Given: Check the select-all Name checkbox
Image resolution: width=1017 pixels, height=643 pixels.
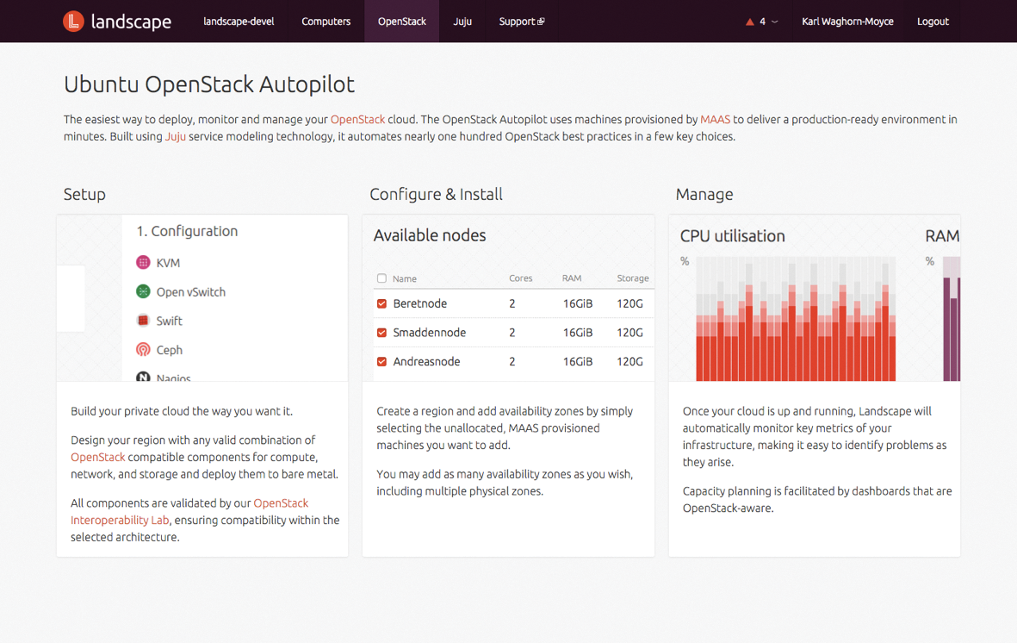Looking at the screenshot, I should [x=381, y=278].
